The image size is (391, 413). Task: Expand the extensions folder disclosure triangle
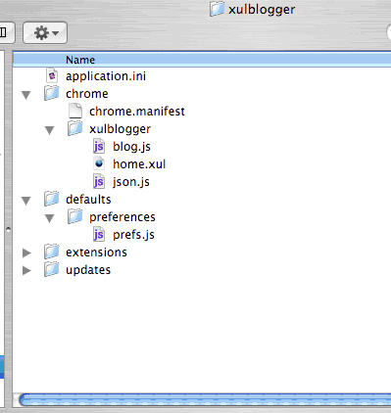(26, 252)
